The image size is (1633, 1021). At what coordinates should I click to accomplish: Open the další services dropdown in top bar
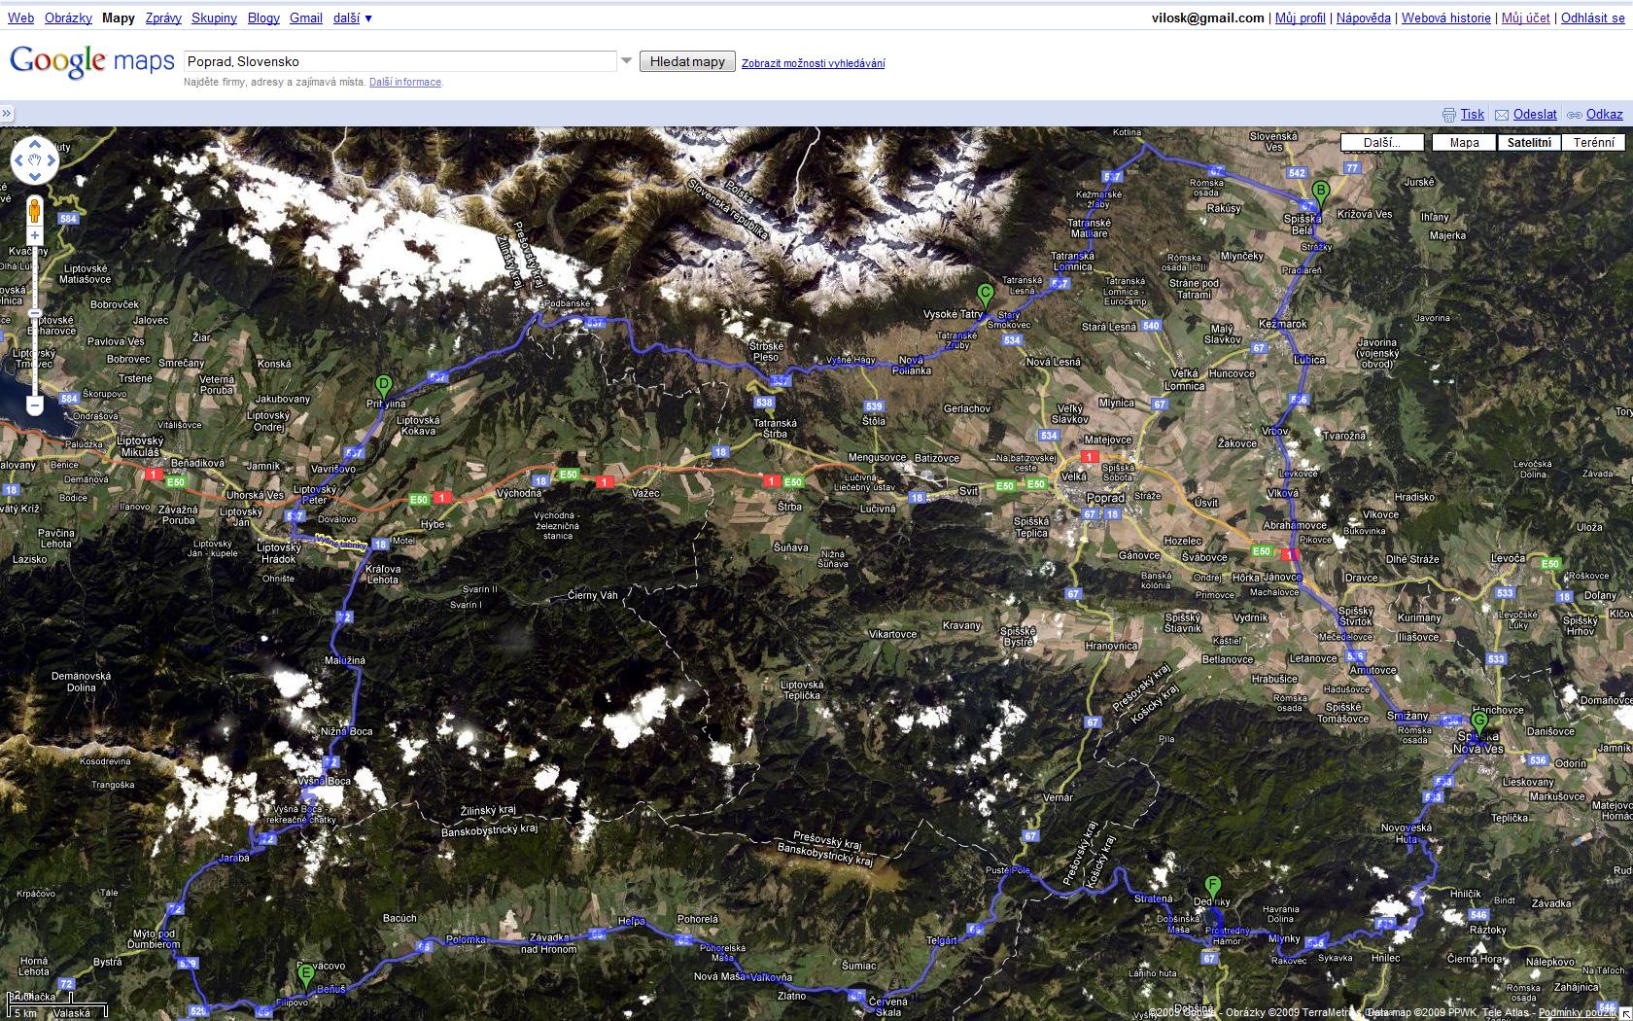coord(353,18)
